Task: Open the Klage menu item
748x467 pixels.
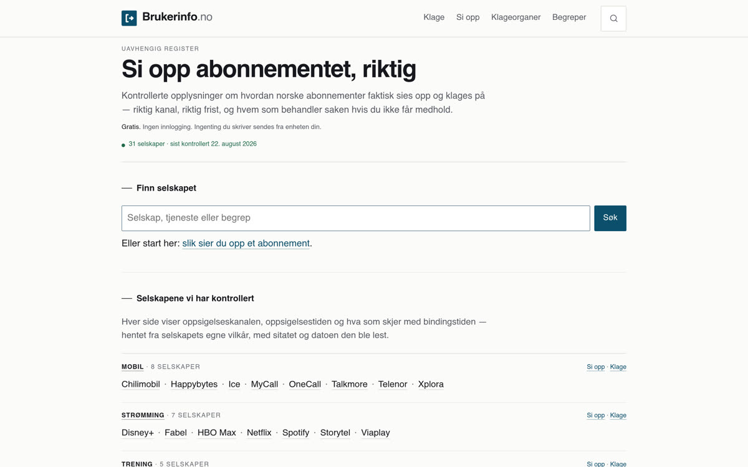Action: 434,17
